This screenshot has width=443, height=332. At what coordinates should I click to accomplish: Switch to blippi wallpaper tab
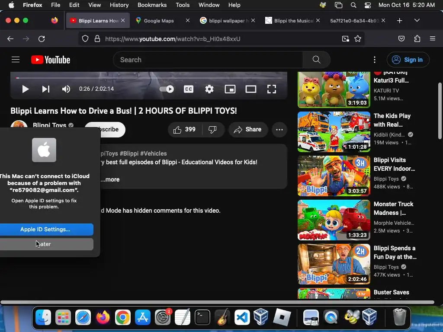[x=228, y=21]
